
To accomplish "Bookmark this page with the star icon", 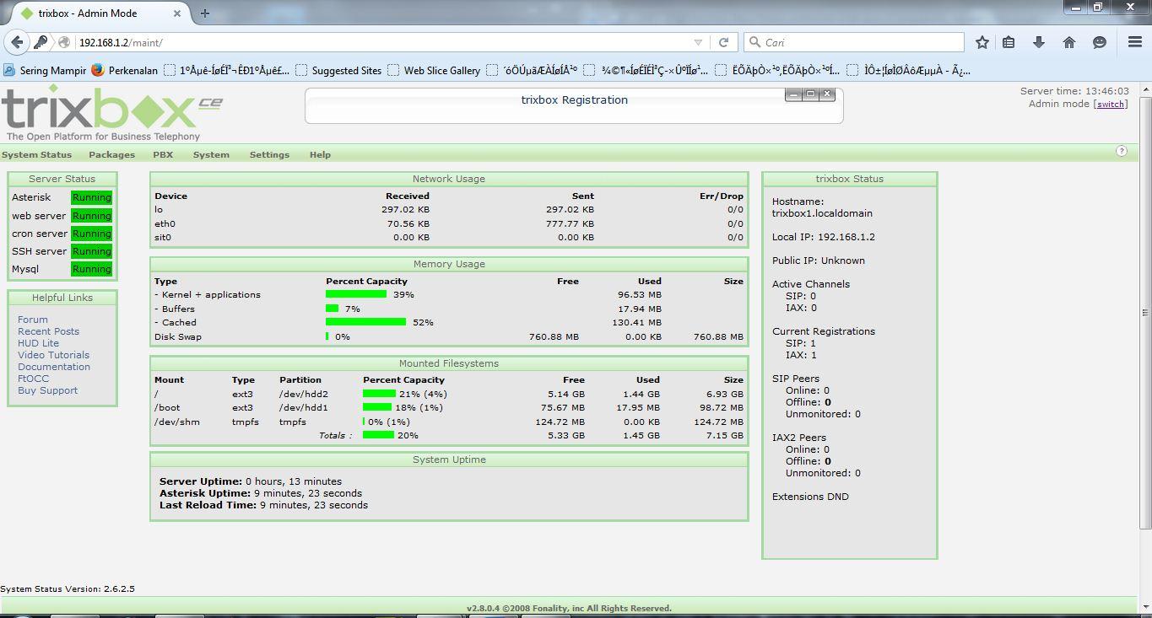I will [x=982, y=42].
